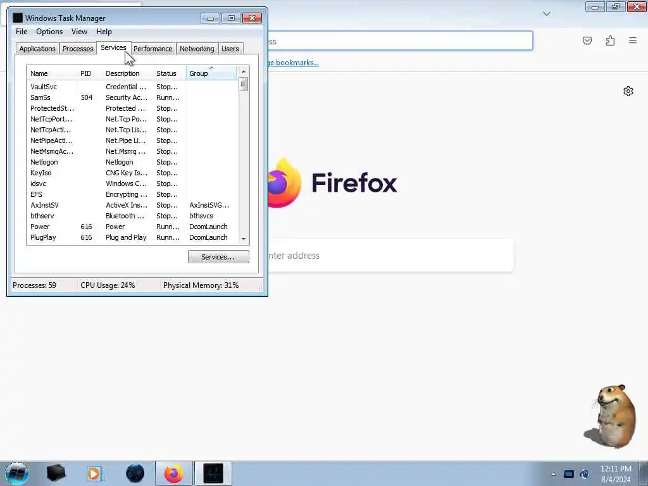The width and height of the screenshot is (648, 486).
Task: Open Firefox hamburger application menu
Action: (633, 40)
